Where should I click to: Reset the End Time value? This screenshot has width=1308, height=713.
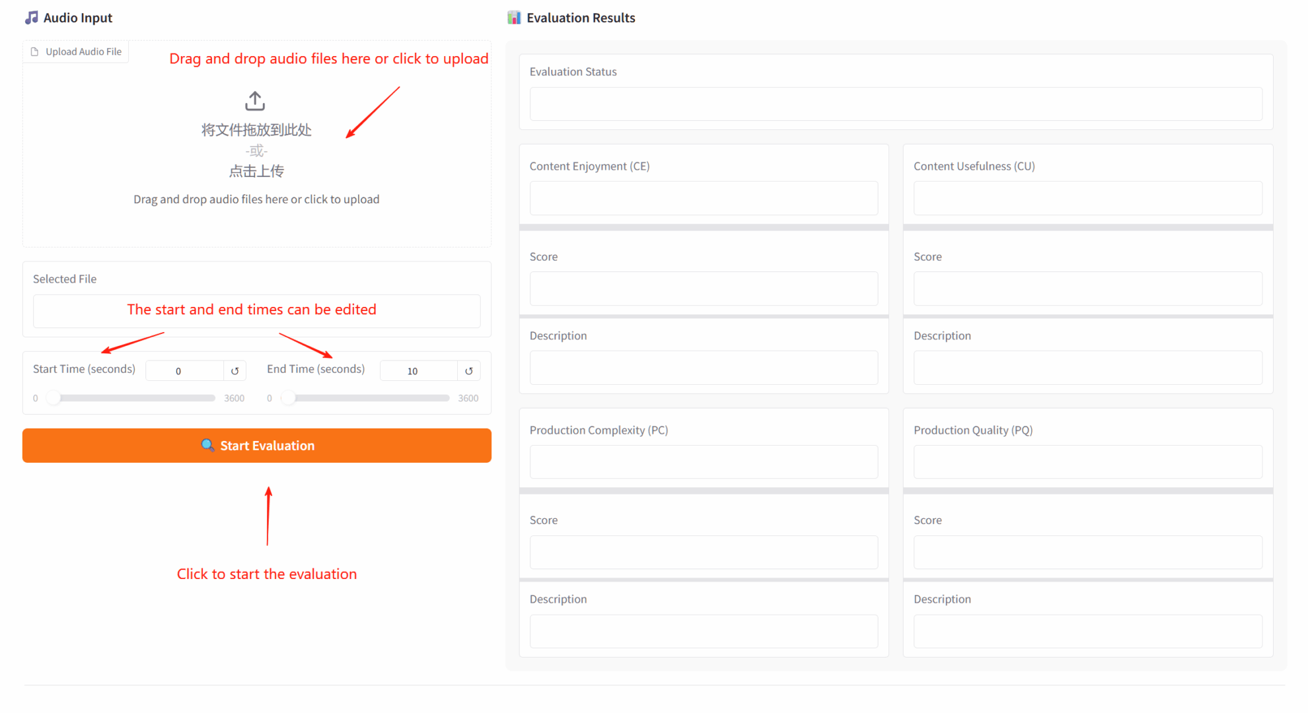point(469,371)
